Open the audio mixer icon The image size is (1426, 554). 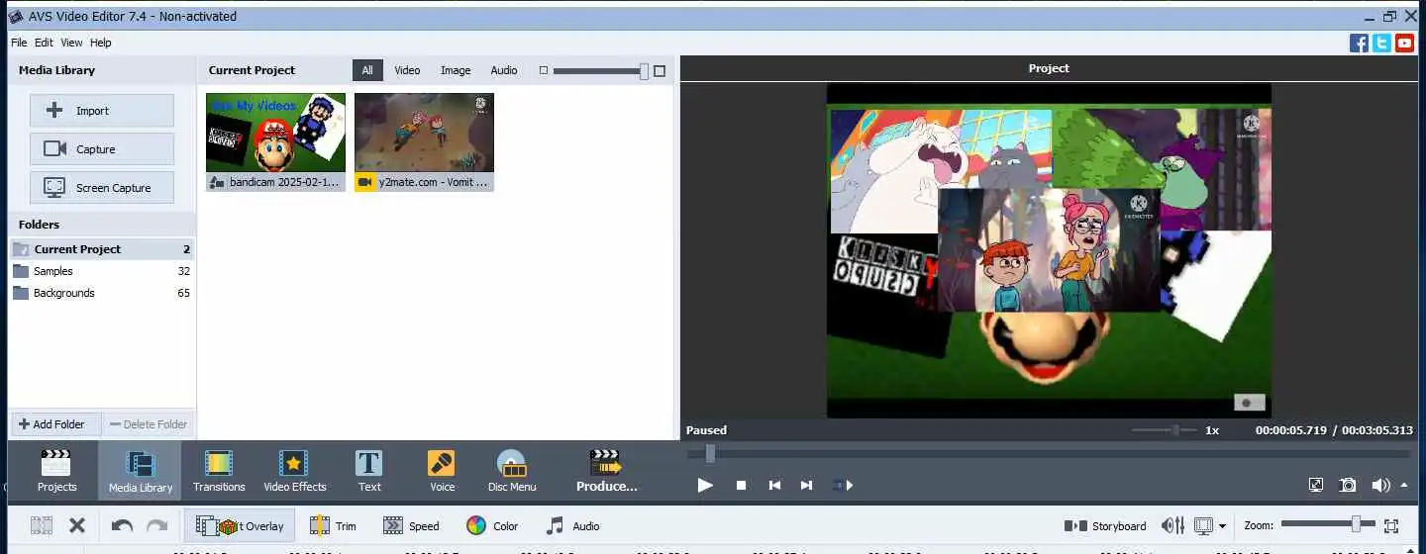[1173, 526]
